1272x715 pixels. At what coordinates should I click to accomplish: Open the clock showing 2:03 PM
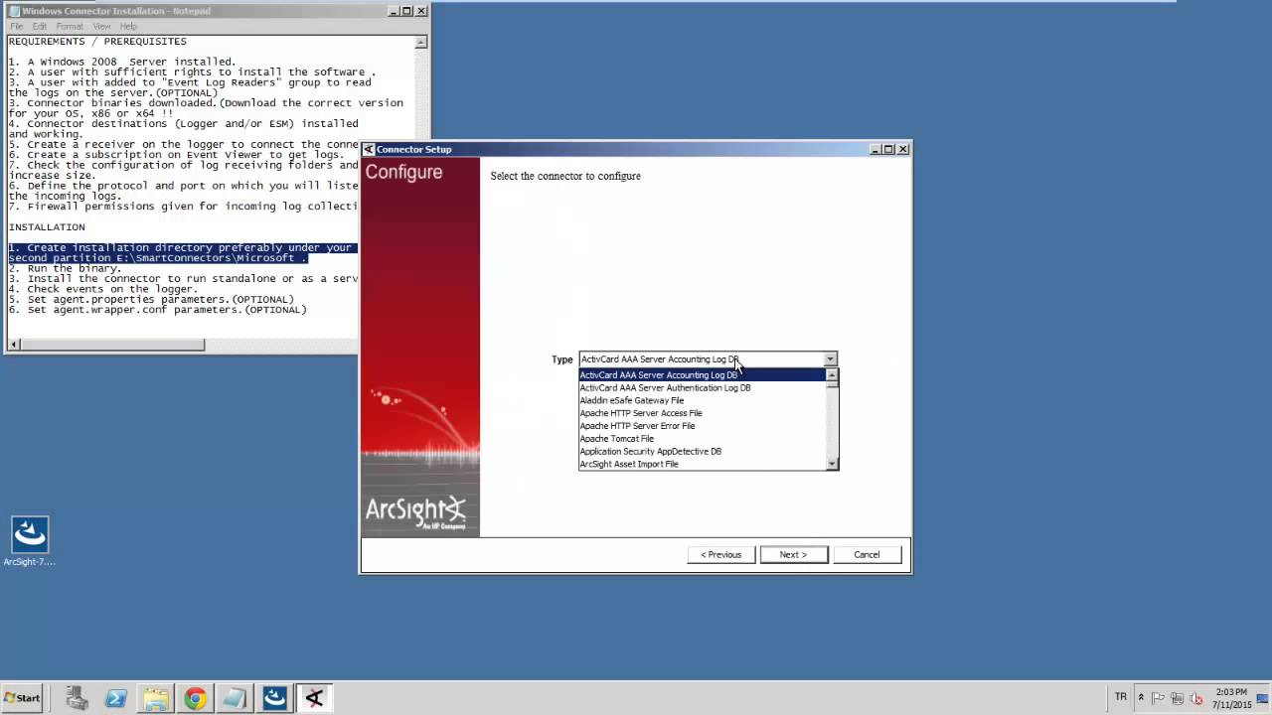1231,698
